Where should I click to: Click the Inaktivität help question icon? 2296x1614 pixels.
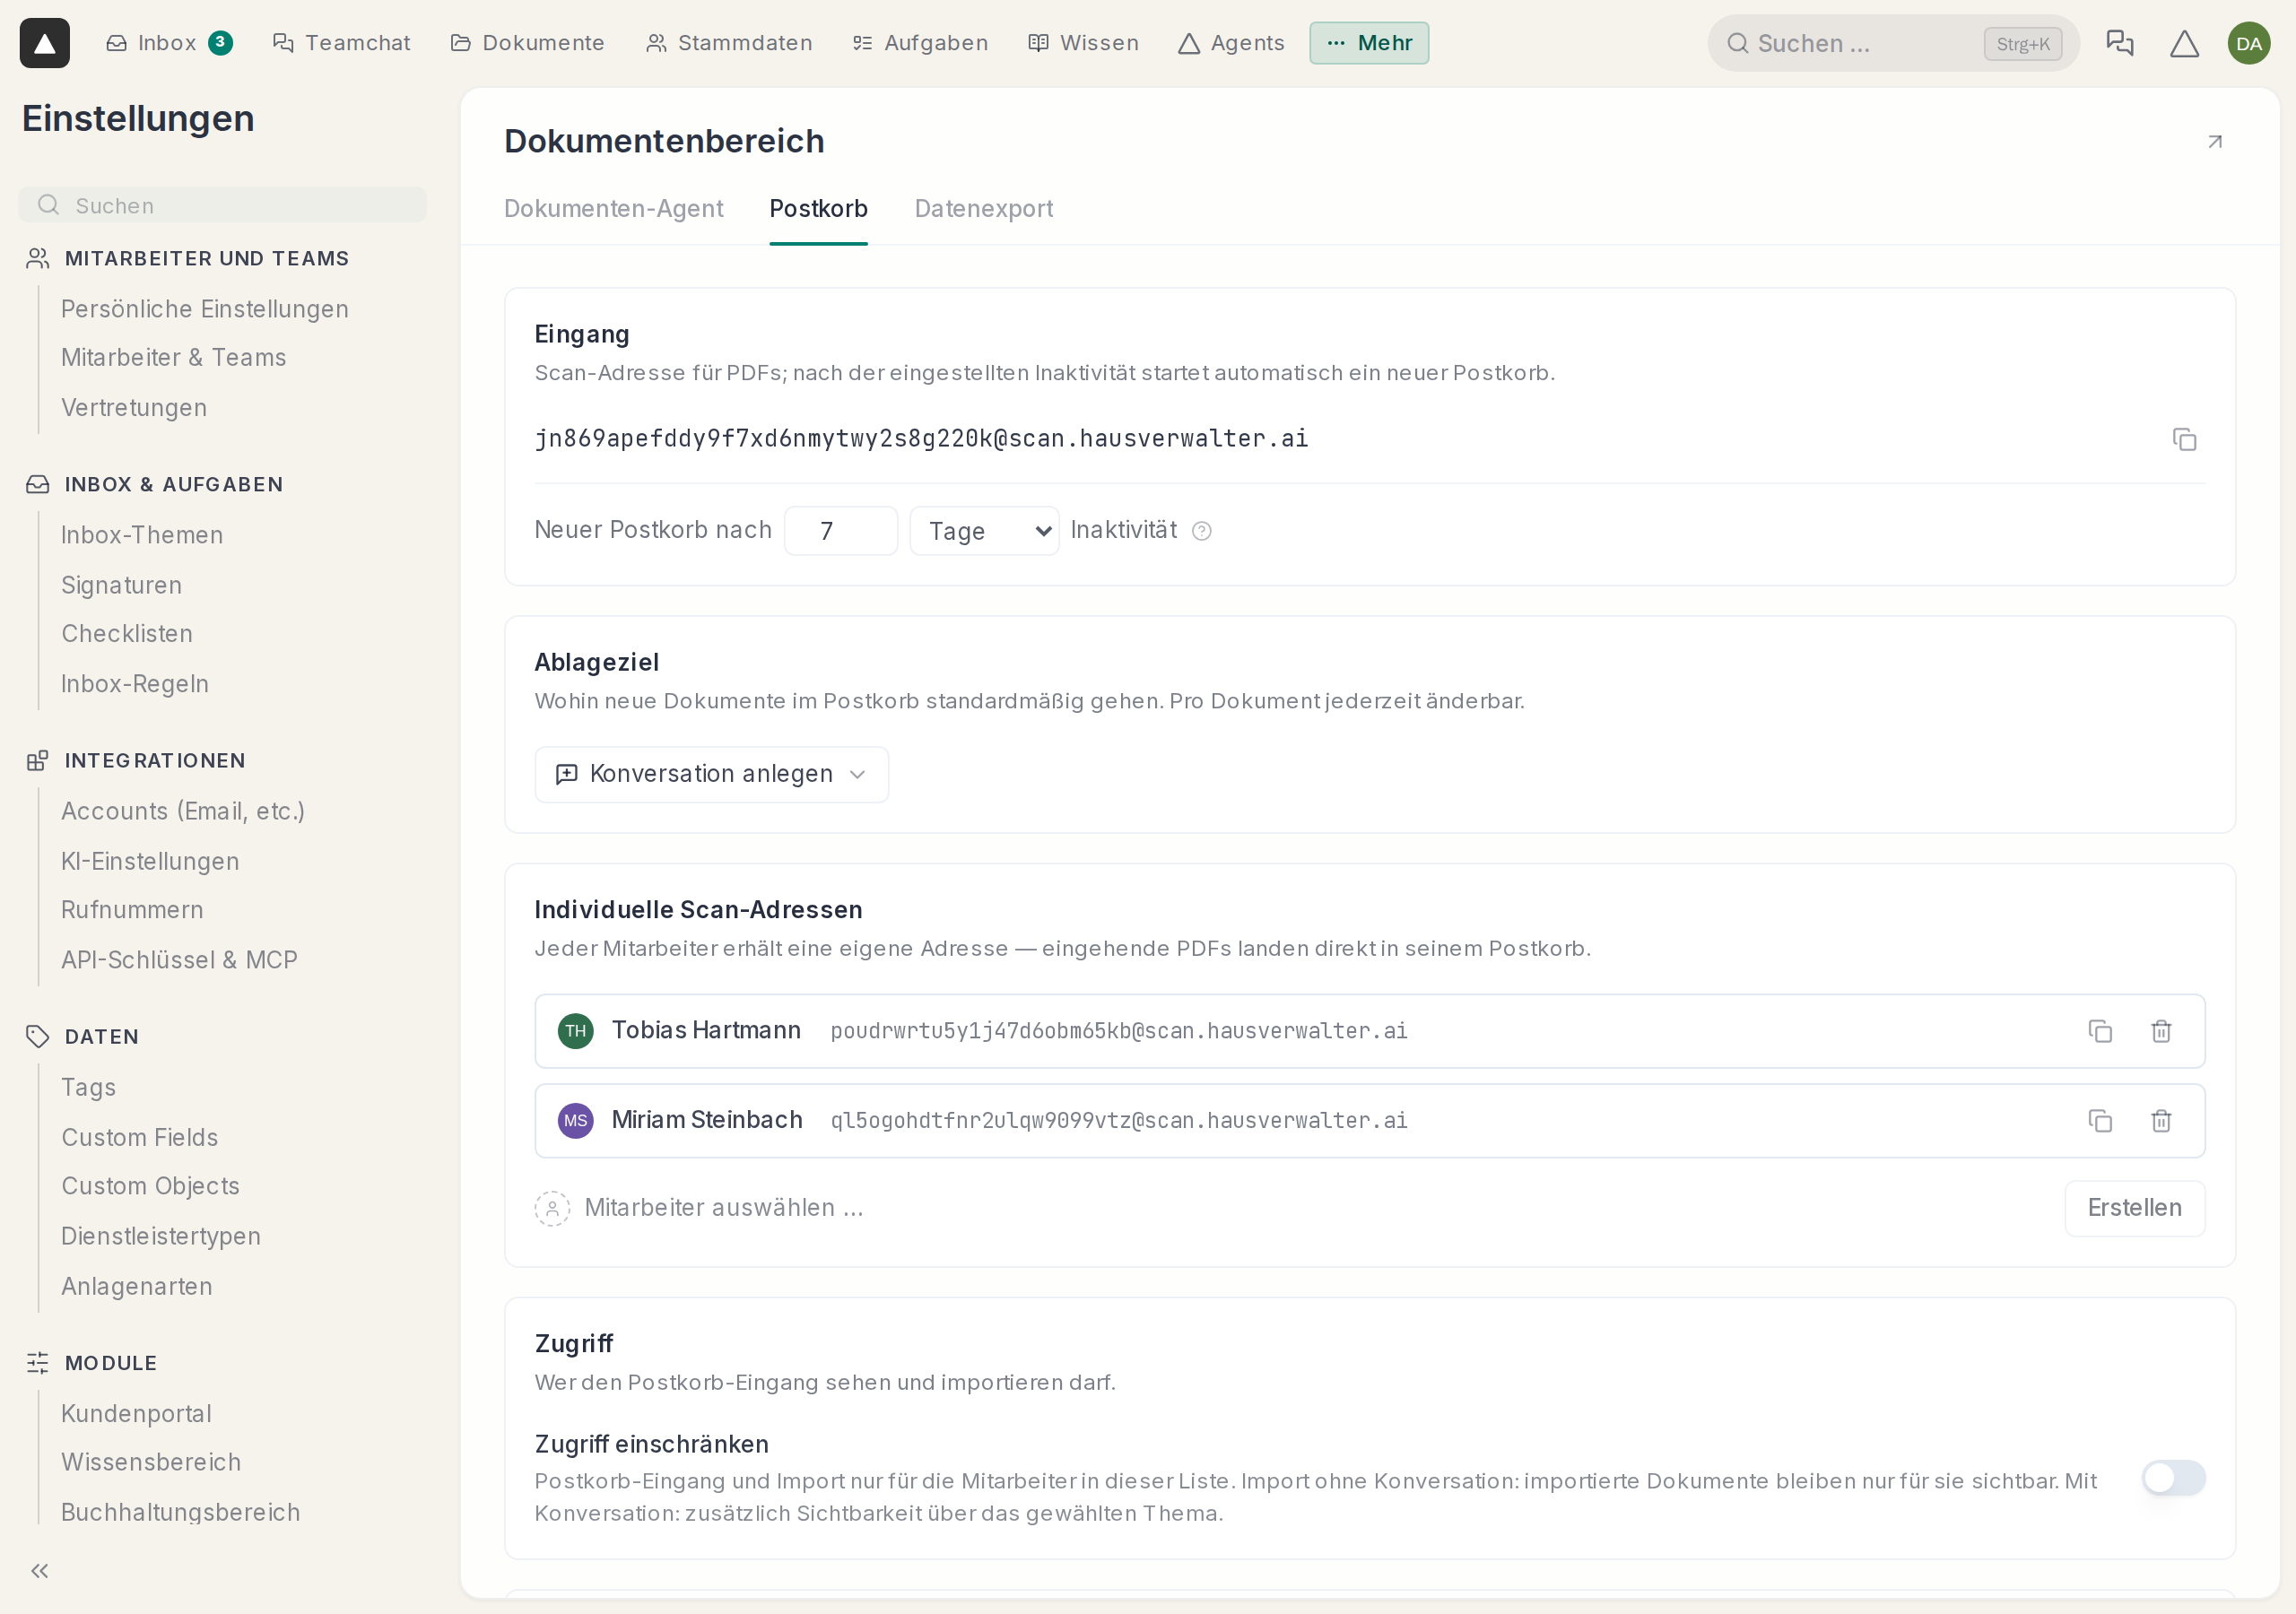pos(1202,531)
